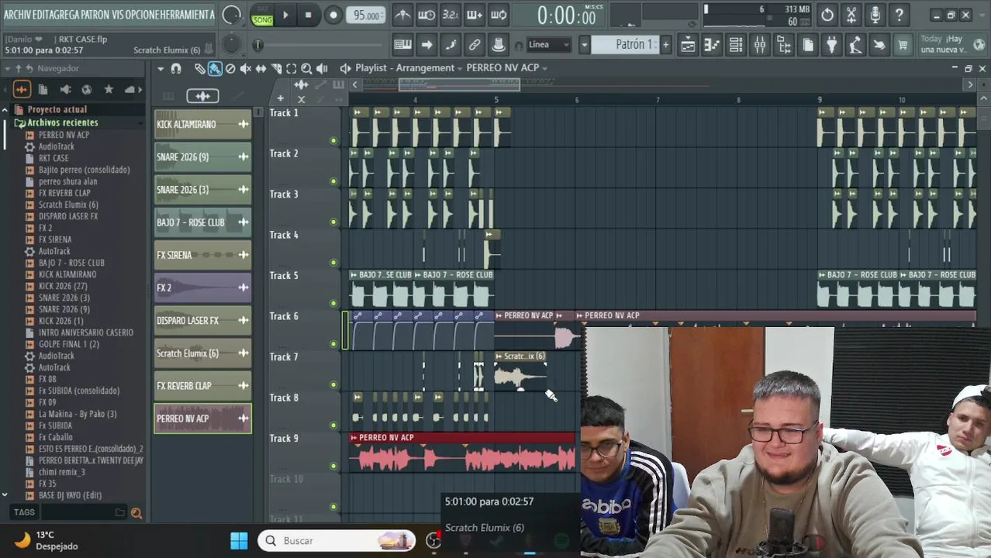Open the microphone one-click recording icon
Image resolution: width=991 pixels, height=558 pixels.
[x=875, y=15]
